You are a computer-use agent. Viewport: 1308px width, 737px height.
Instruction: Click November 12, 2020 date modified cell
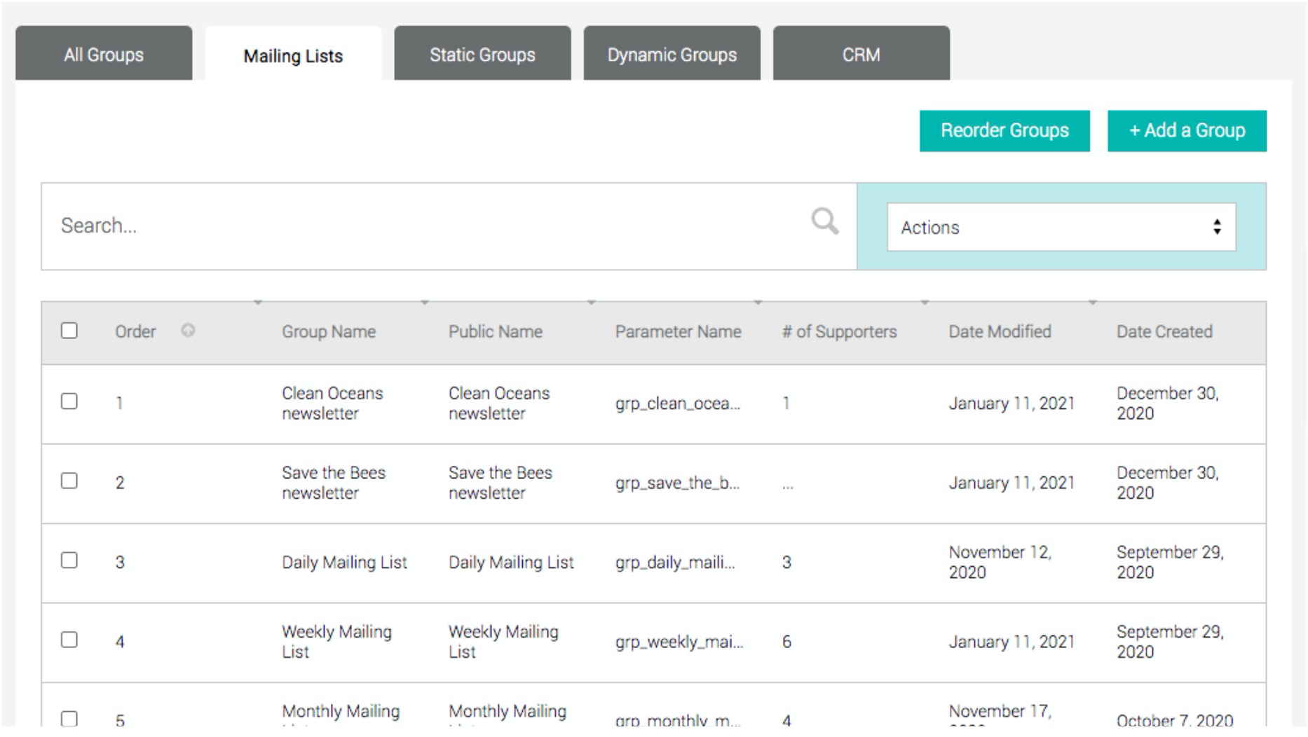(1000, 562)
